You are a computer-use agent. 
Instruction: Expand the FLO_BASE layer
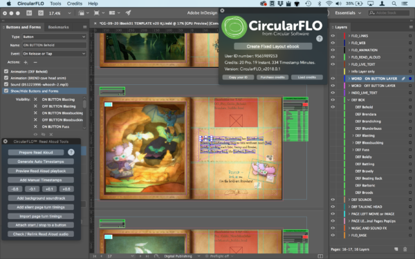tap(349, 236)
